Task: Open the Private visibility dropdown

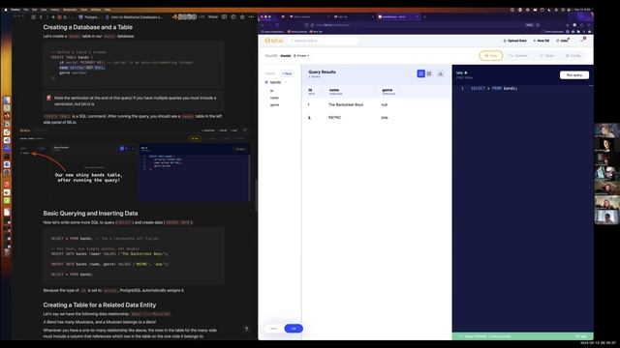Action: click(301, 56)
